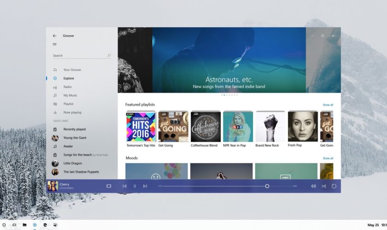Open The last Shadow Puppets quick link
This screenshot has width=387, height=230.
click(x=82, y=172)
